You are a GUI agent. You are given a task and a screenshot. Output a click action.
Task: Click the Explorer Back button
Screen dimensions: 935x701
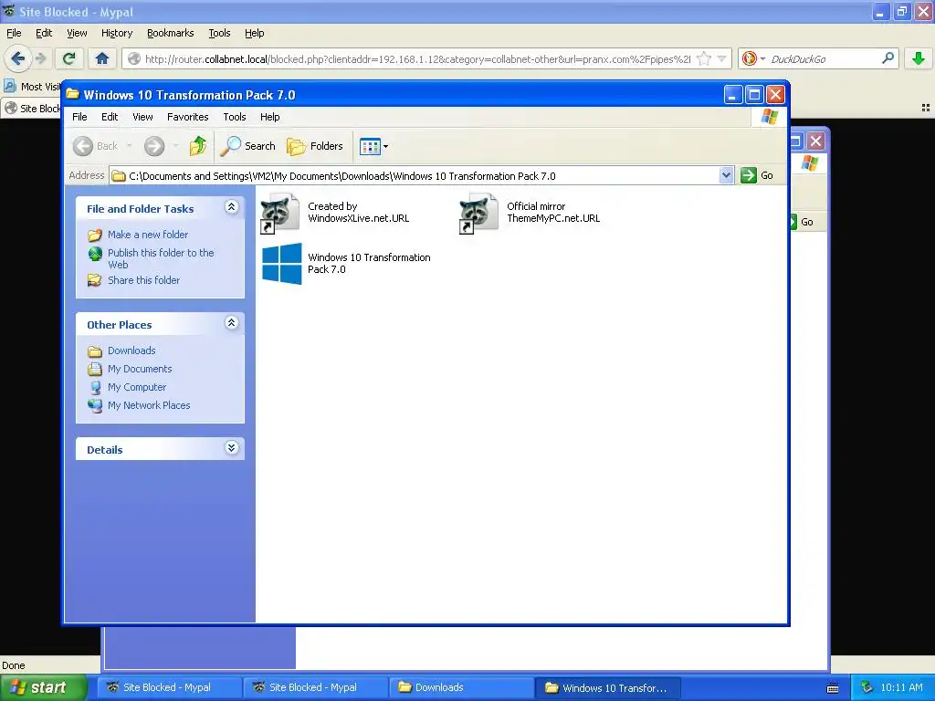tap(95, 146)
